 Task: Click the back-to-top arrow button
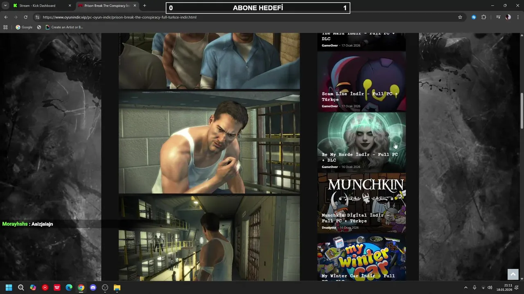pyautogui.click(x=513, y=274)
